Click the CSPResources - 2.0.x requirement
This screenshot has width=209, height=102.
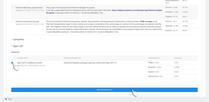(155, 76)
